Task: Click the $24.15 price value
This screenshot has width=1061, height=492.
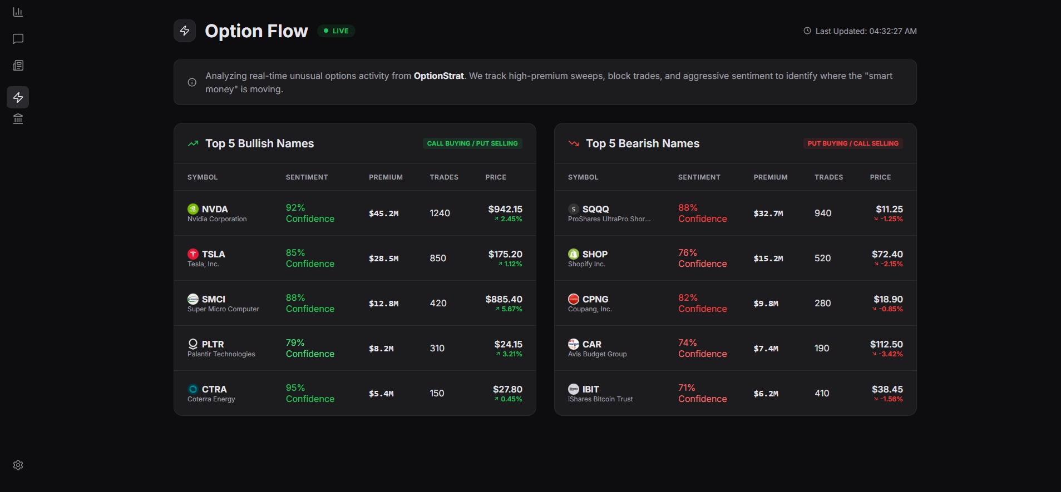Action: pyautogui.click(x=509, y=344)
